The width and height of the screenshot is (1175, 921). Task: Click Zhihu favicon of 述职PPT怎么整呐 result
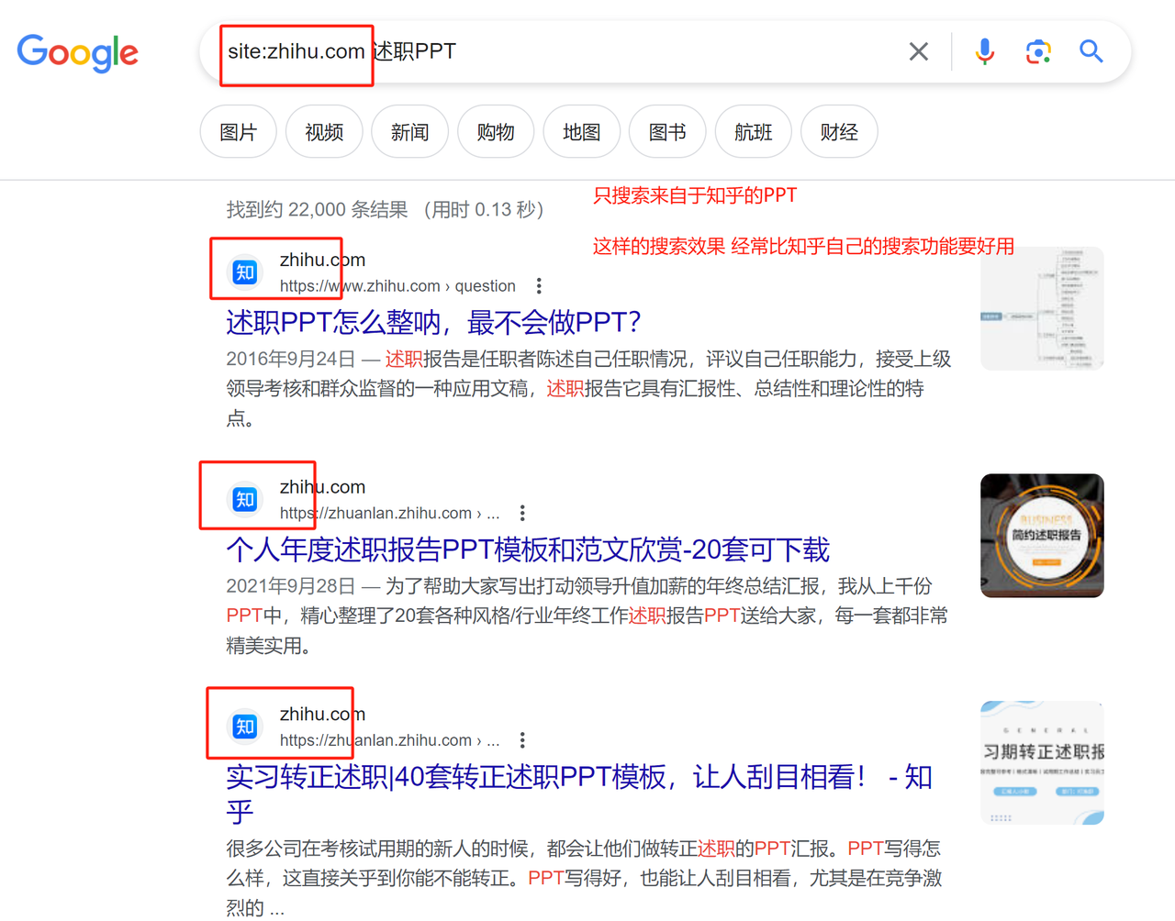[x=245, y=272]
